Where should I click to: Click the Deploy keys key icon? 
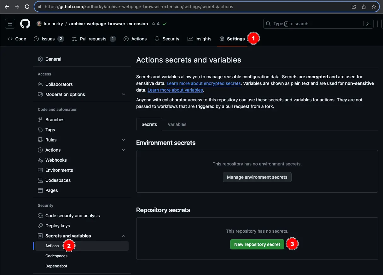pyautogui.click(x=40, y=226)
